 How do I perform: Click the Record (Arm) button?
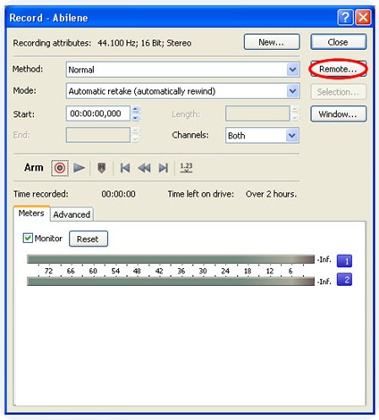click(x=60, y=168)
